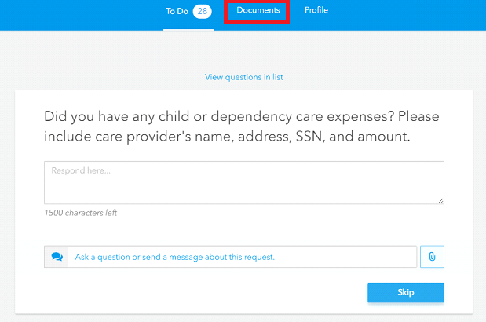This screenshot has height=322, width=486.
Task: Click the 28 pending items badge
Action: click(202, 12)
